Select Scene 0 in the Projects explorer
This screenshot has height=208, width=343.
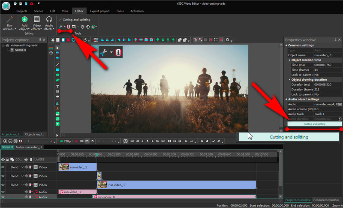pyautogui.click(x=20, y=50)
